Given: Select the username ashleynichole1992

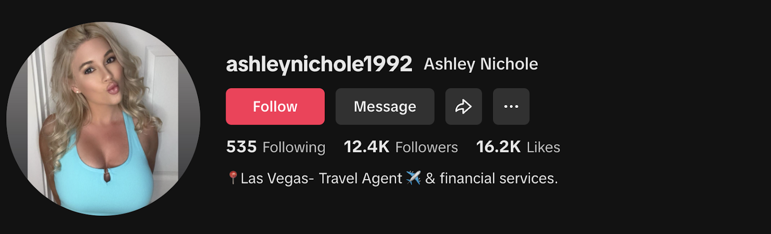Looking at the screenshot, I should click(319, 64).
